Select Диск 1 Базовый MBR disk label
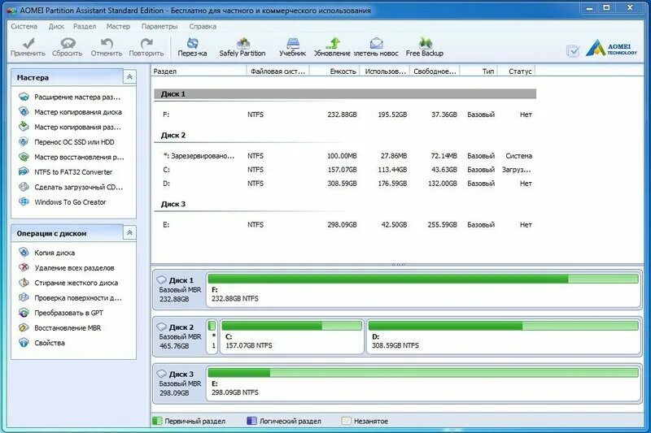Image resolution: width=651 pixels, height=433 pixels. 179,290
